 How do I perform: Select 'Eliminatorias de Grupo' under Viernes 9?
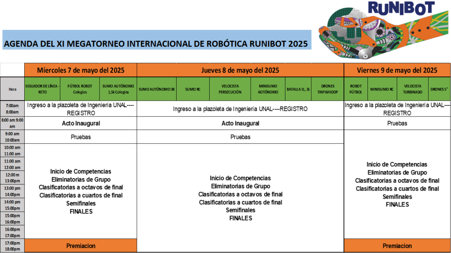click(x=397, y=172)
